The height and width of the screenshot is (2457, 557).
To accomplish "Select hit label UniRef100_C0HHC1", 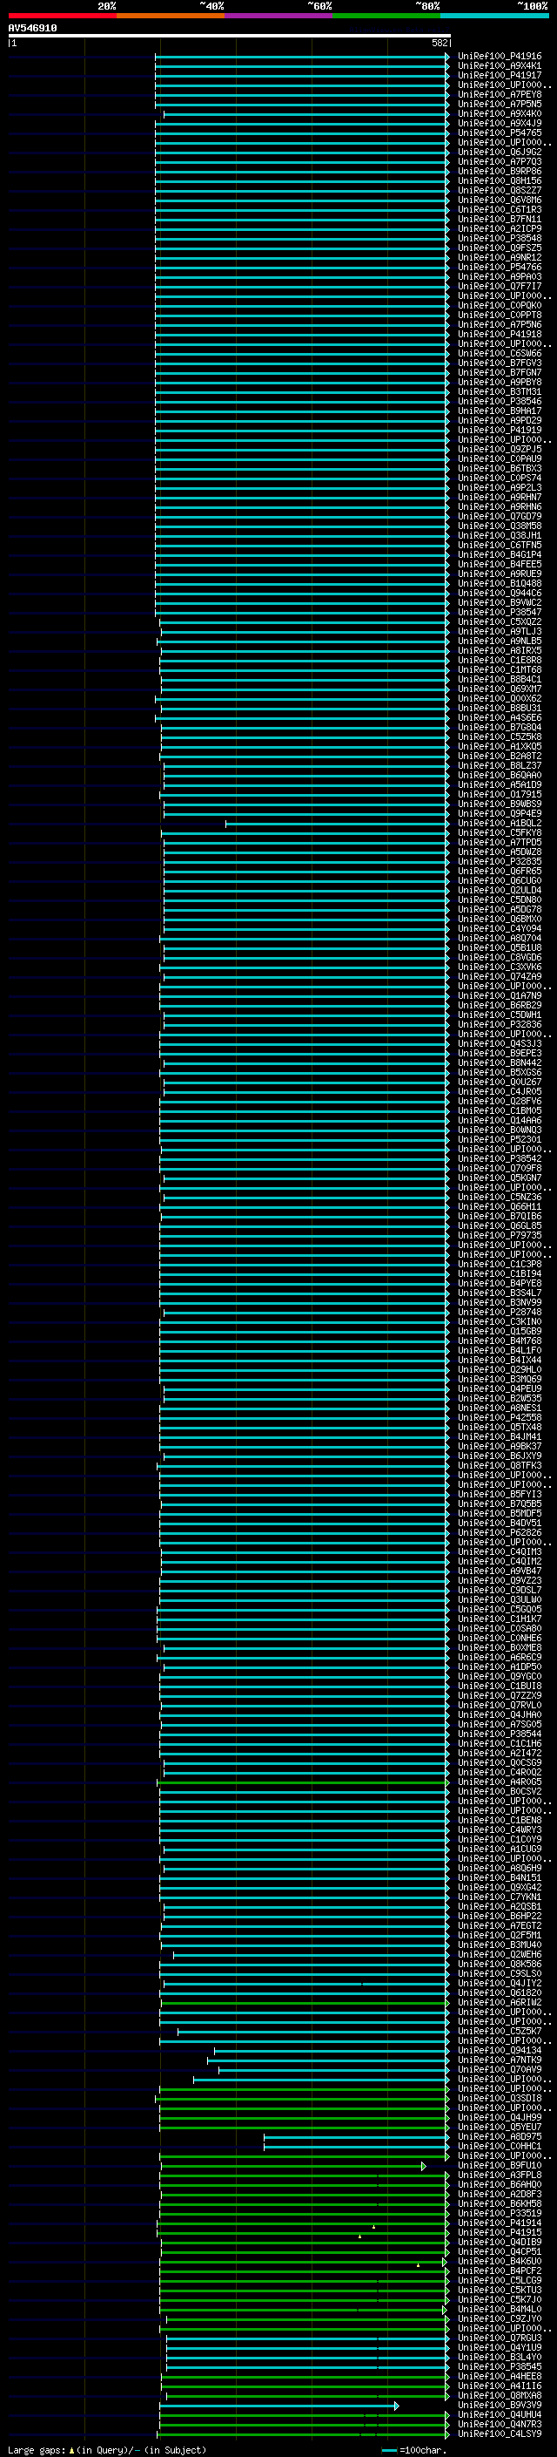I will point(500,2147).
